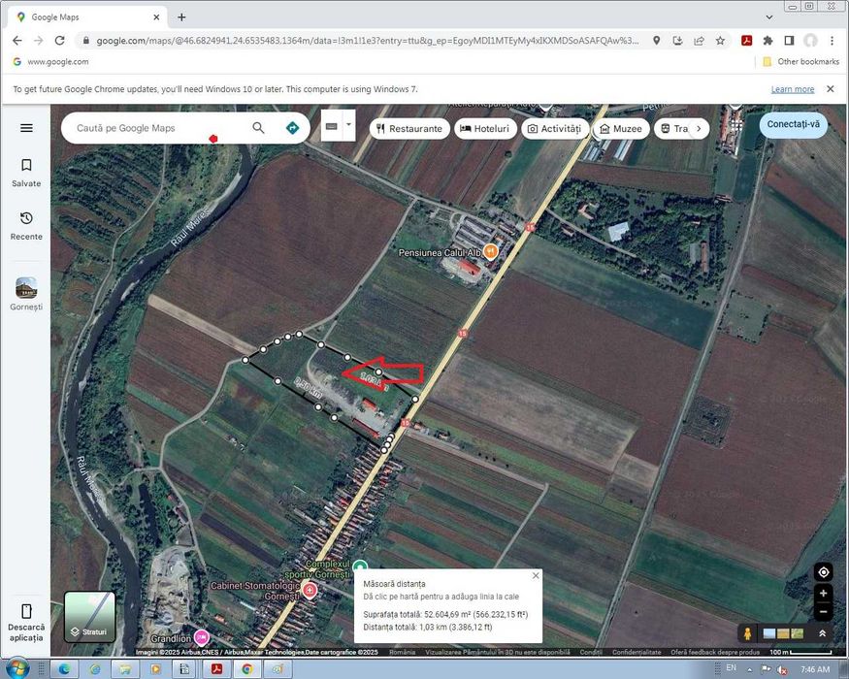Show more category chips with the arrow
This screenshot has height=679, width=849.
(x=699, y=129)
